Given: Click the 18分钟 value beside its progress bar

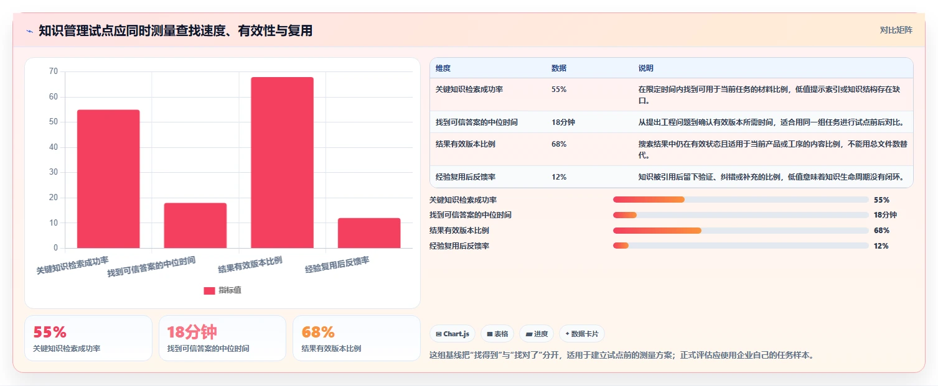Looking at the screenshot, I should [x=885, y=215].
